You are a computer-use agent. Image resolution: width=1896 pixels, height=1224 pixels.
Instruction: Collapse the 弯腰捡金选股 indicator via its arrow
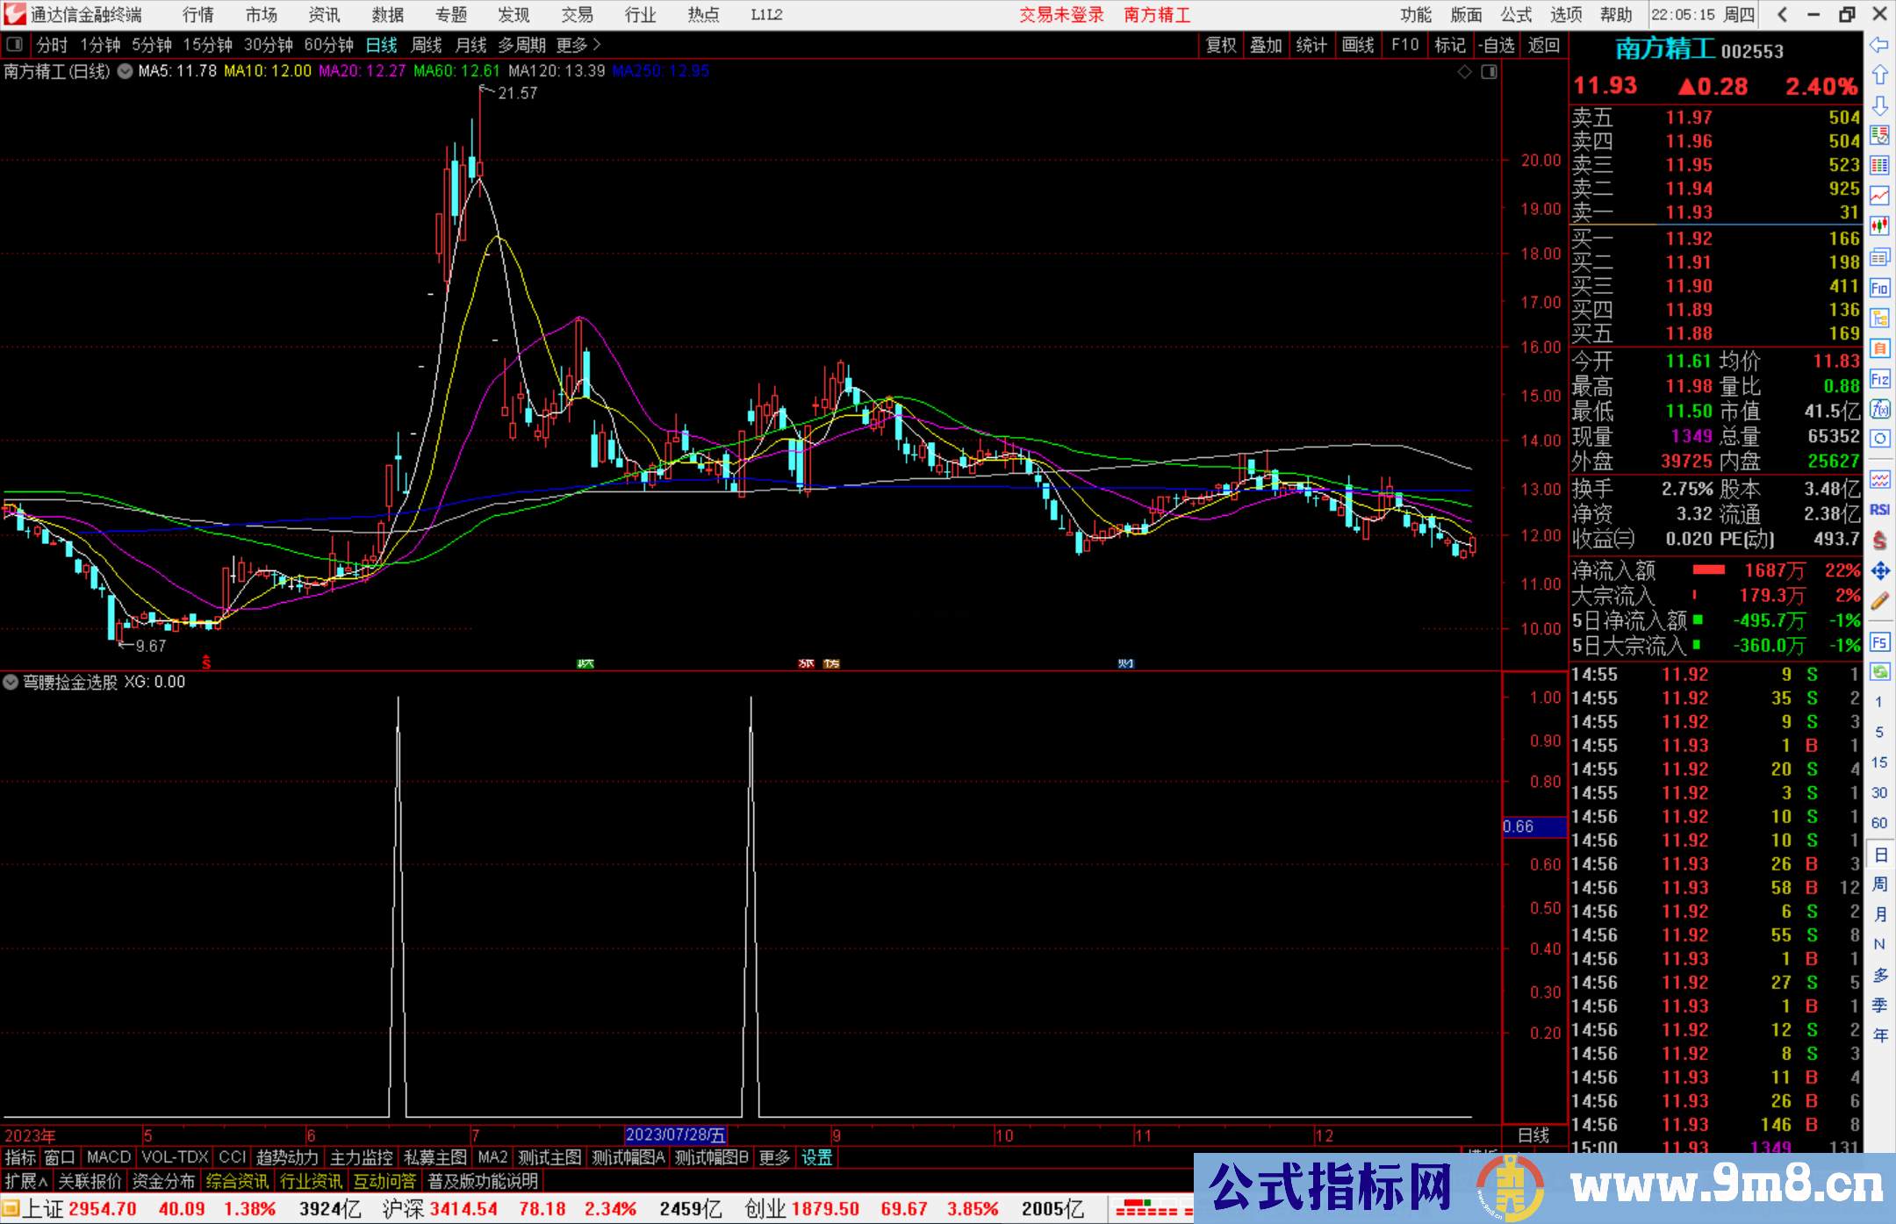click(x=11, y=682)
